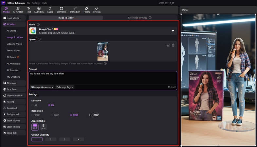The height and width of the screenshot is (147, 257).
Task: Open the Audio panel
Action: click(x=50, y=10)
